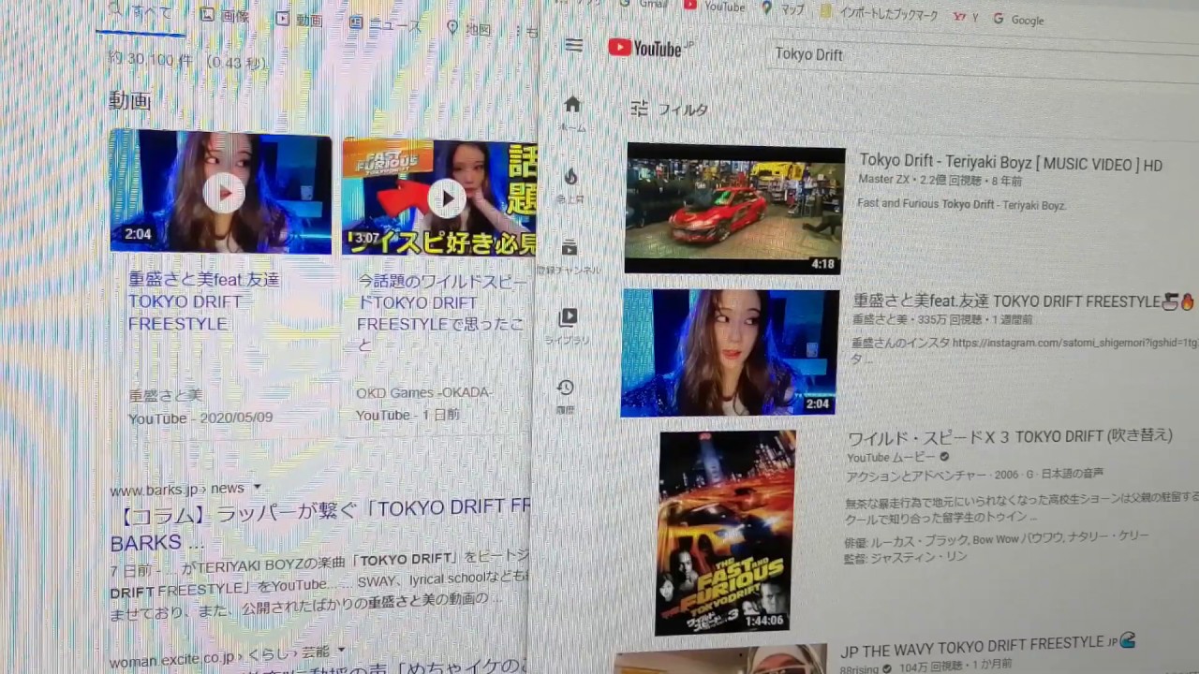Play the 13:07 video result
The height and width of the screenshot is (674, 1199).
(x=447, y=198)
